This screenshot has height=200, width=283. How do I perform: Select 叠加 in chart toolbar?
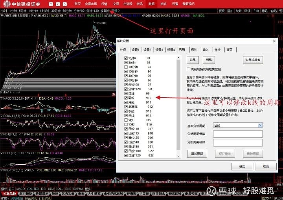[x=230, y=11]
